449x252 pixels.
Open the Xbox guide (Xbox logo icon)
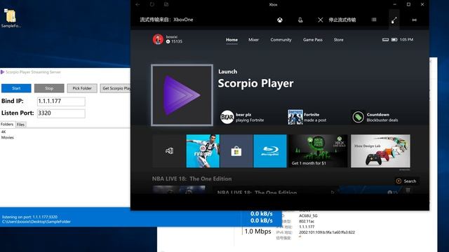tap(280, 20)
